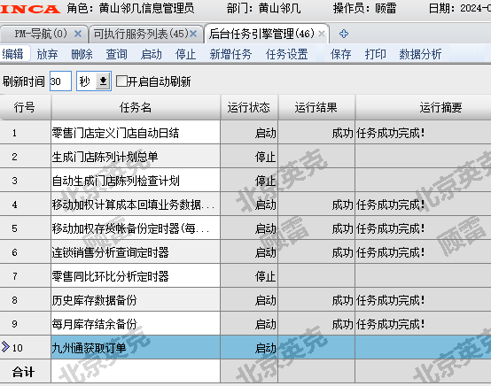Open 任务设置 from the toolbar
This screenshot has height=386, width=491.
287,54
